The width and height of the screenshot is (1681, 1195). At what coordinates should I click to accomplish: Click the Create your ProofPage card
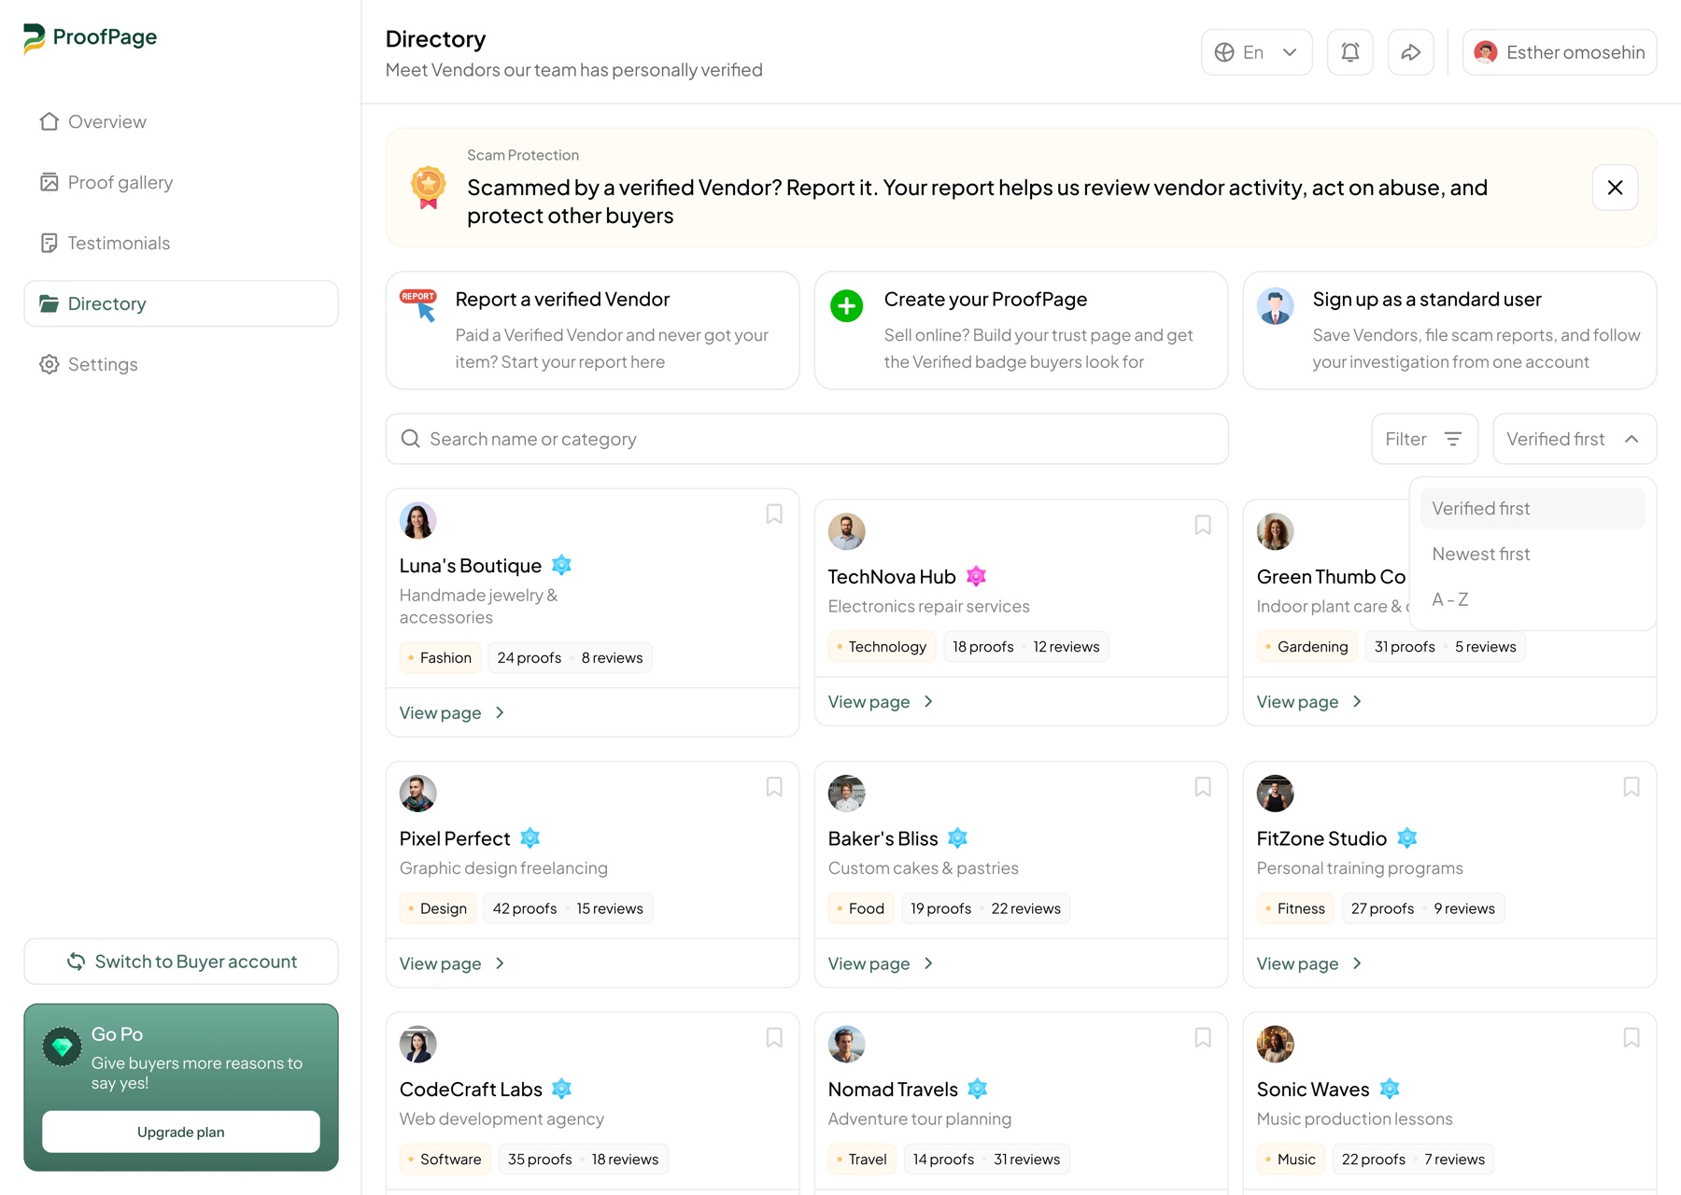[1022, 330]
